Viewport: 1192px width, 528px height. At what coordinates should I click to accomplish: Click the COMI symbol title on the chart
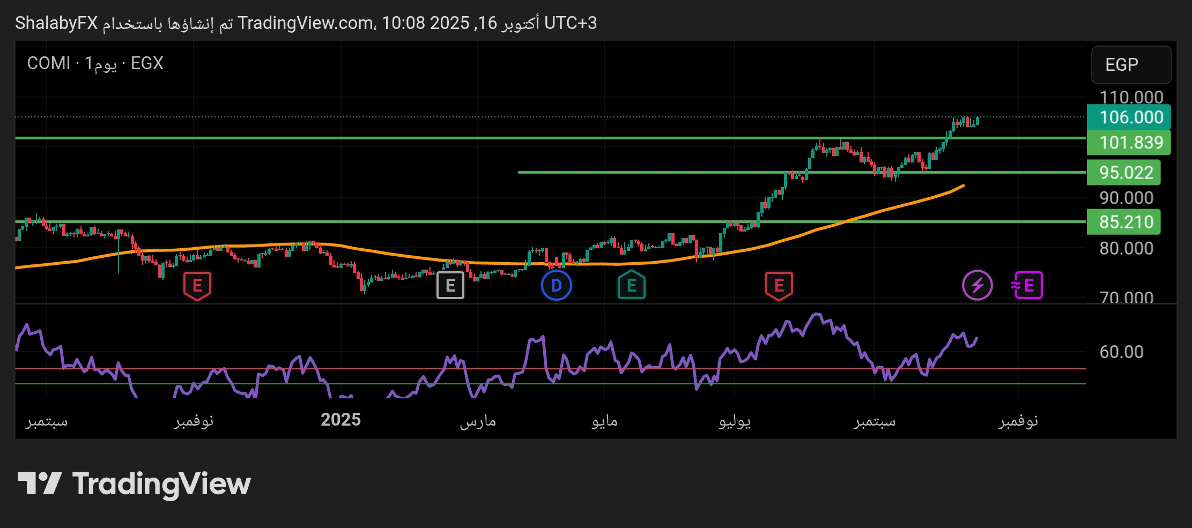point(48,63)
